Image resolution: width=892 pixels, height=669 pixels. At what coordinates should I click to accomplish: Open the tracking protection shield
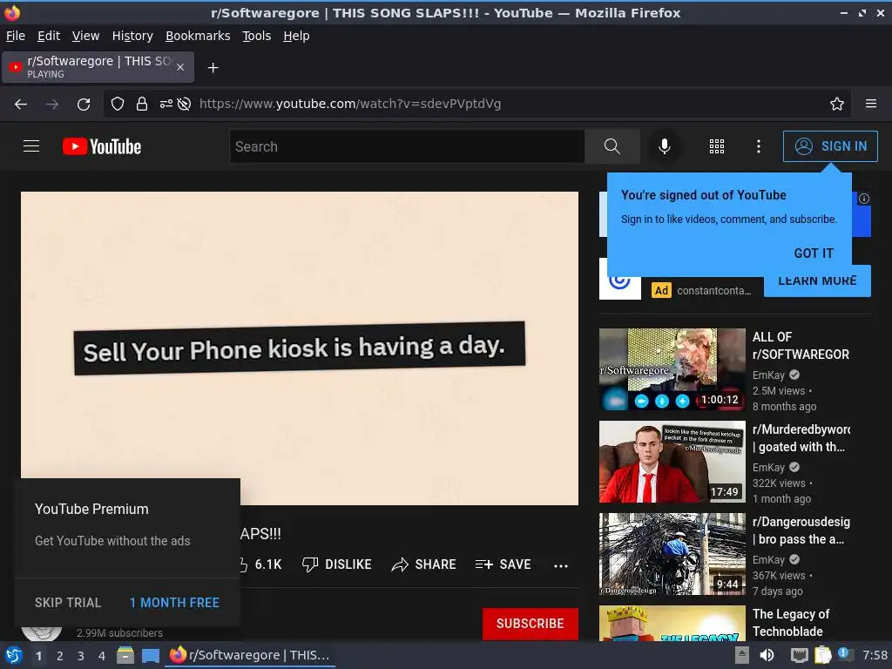118,104
